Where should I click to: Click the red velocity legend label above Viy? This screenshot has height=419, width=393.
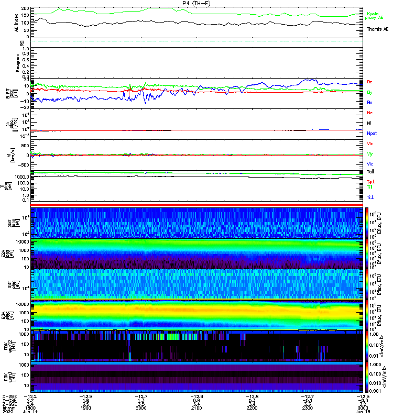(370, 144)
